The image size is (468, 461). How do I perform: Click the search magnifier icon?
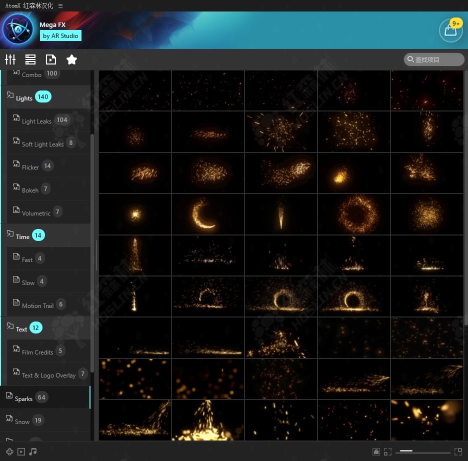tap(410, 59)
